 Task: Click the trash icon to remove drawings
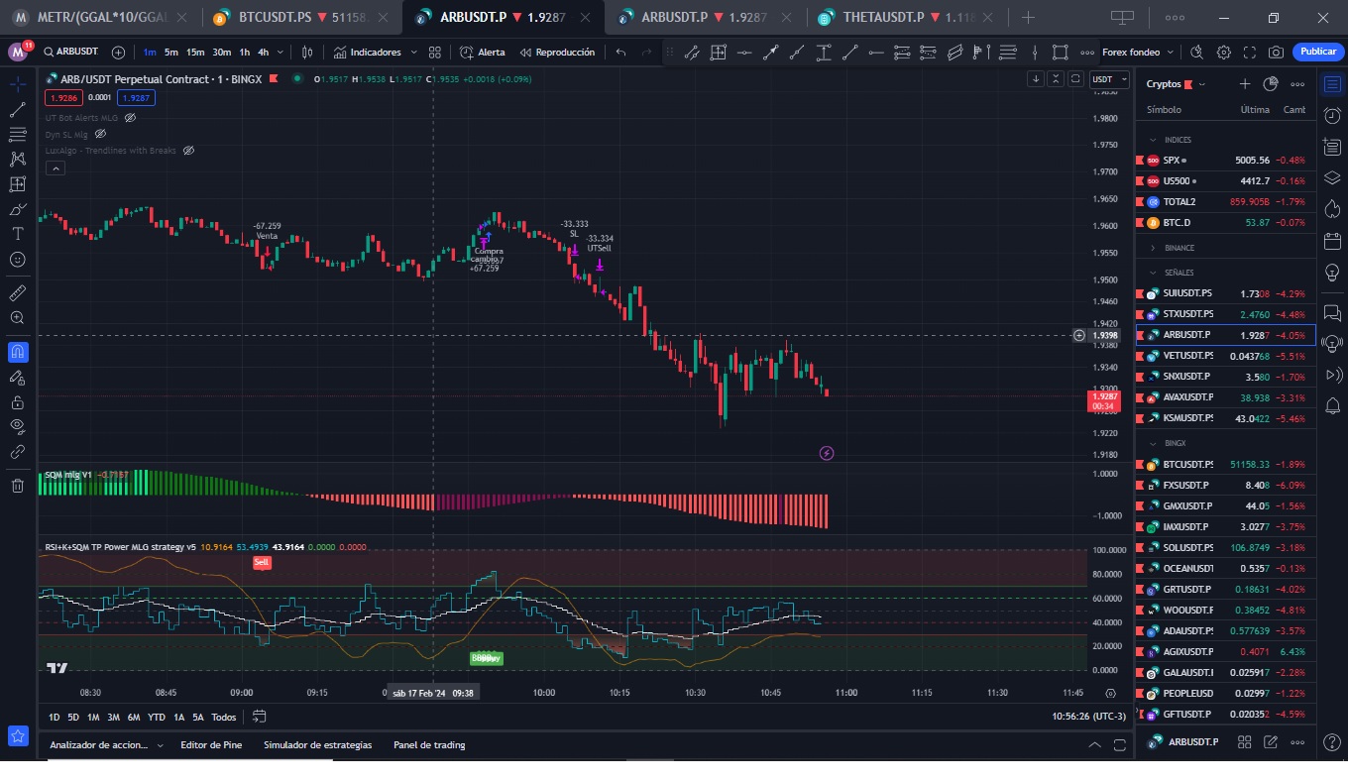point(18,485)
